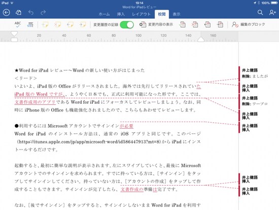Select the 削除: ワープロ revision balloon
279x210 pixels.
click(x=255, y=101)
